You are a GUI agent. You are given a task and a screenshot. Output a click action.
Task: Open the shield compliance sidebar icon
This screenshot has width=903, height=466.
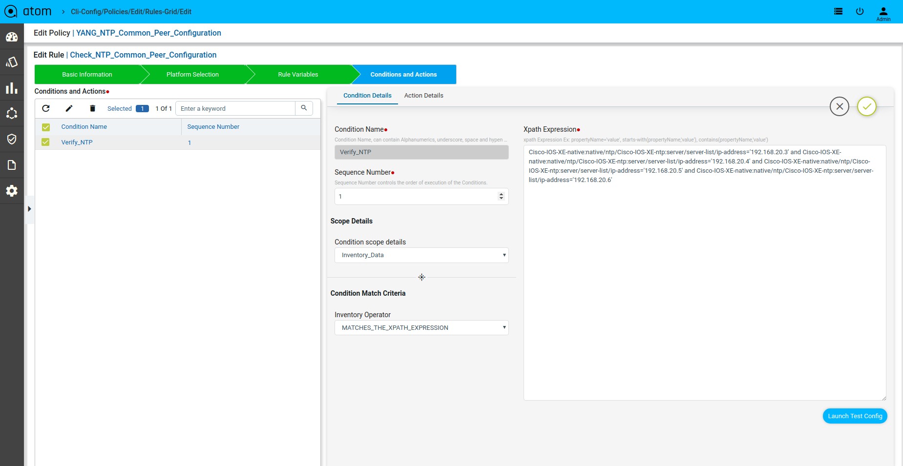[12, 139]
